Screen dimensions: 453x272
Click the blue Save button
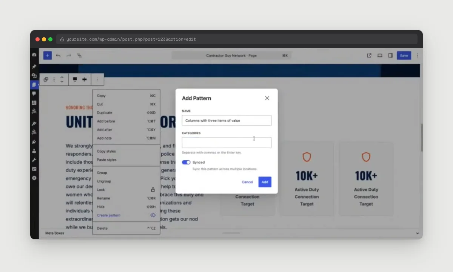[404, 55]
